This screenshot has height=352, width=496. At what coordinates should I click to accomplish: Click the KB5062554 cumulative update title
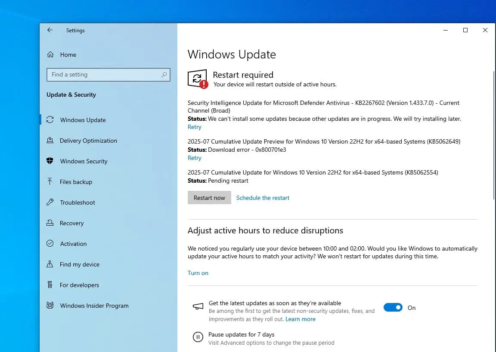(x=313, y=172)
